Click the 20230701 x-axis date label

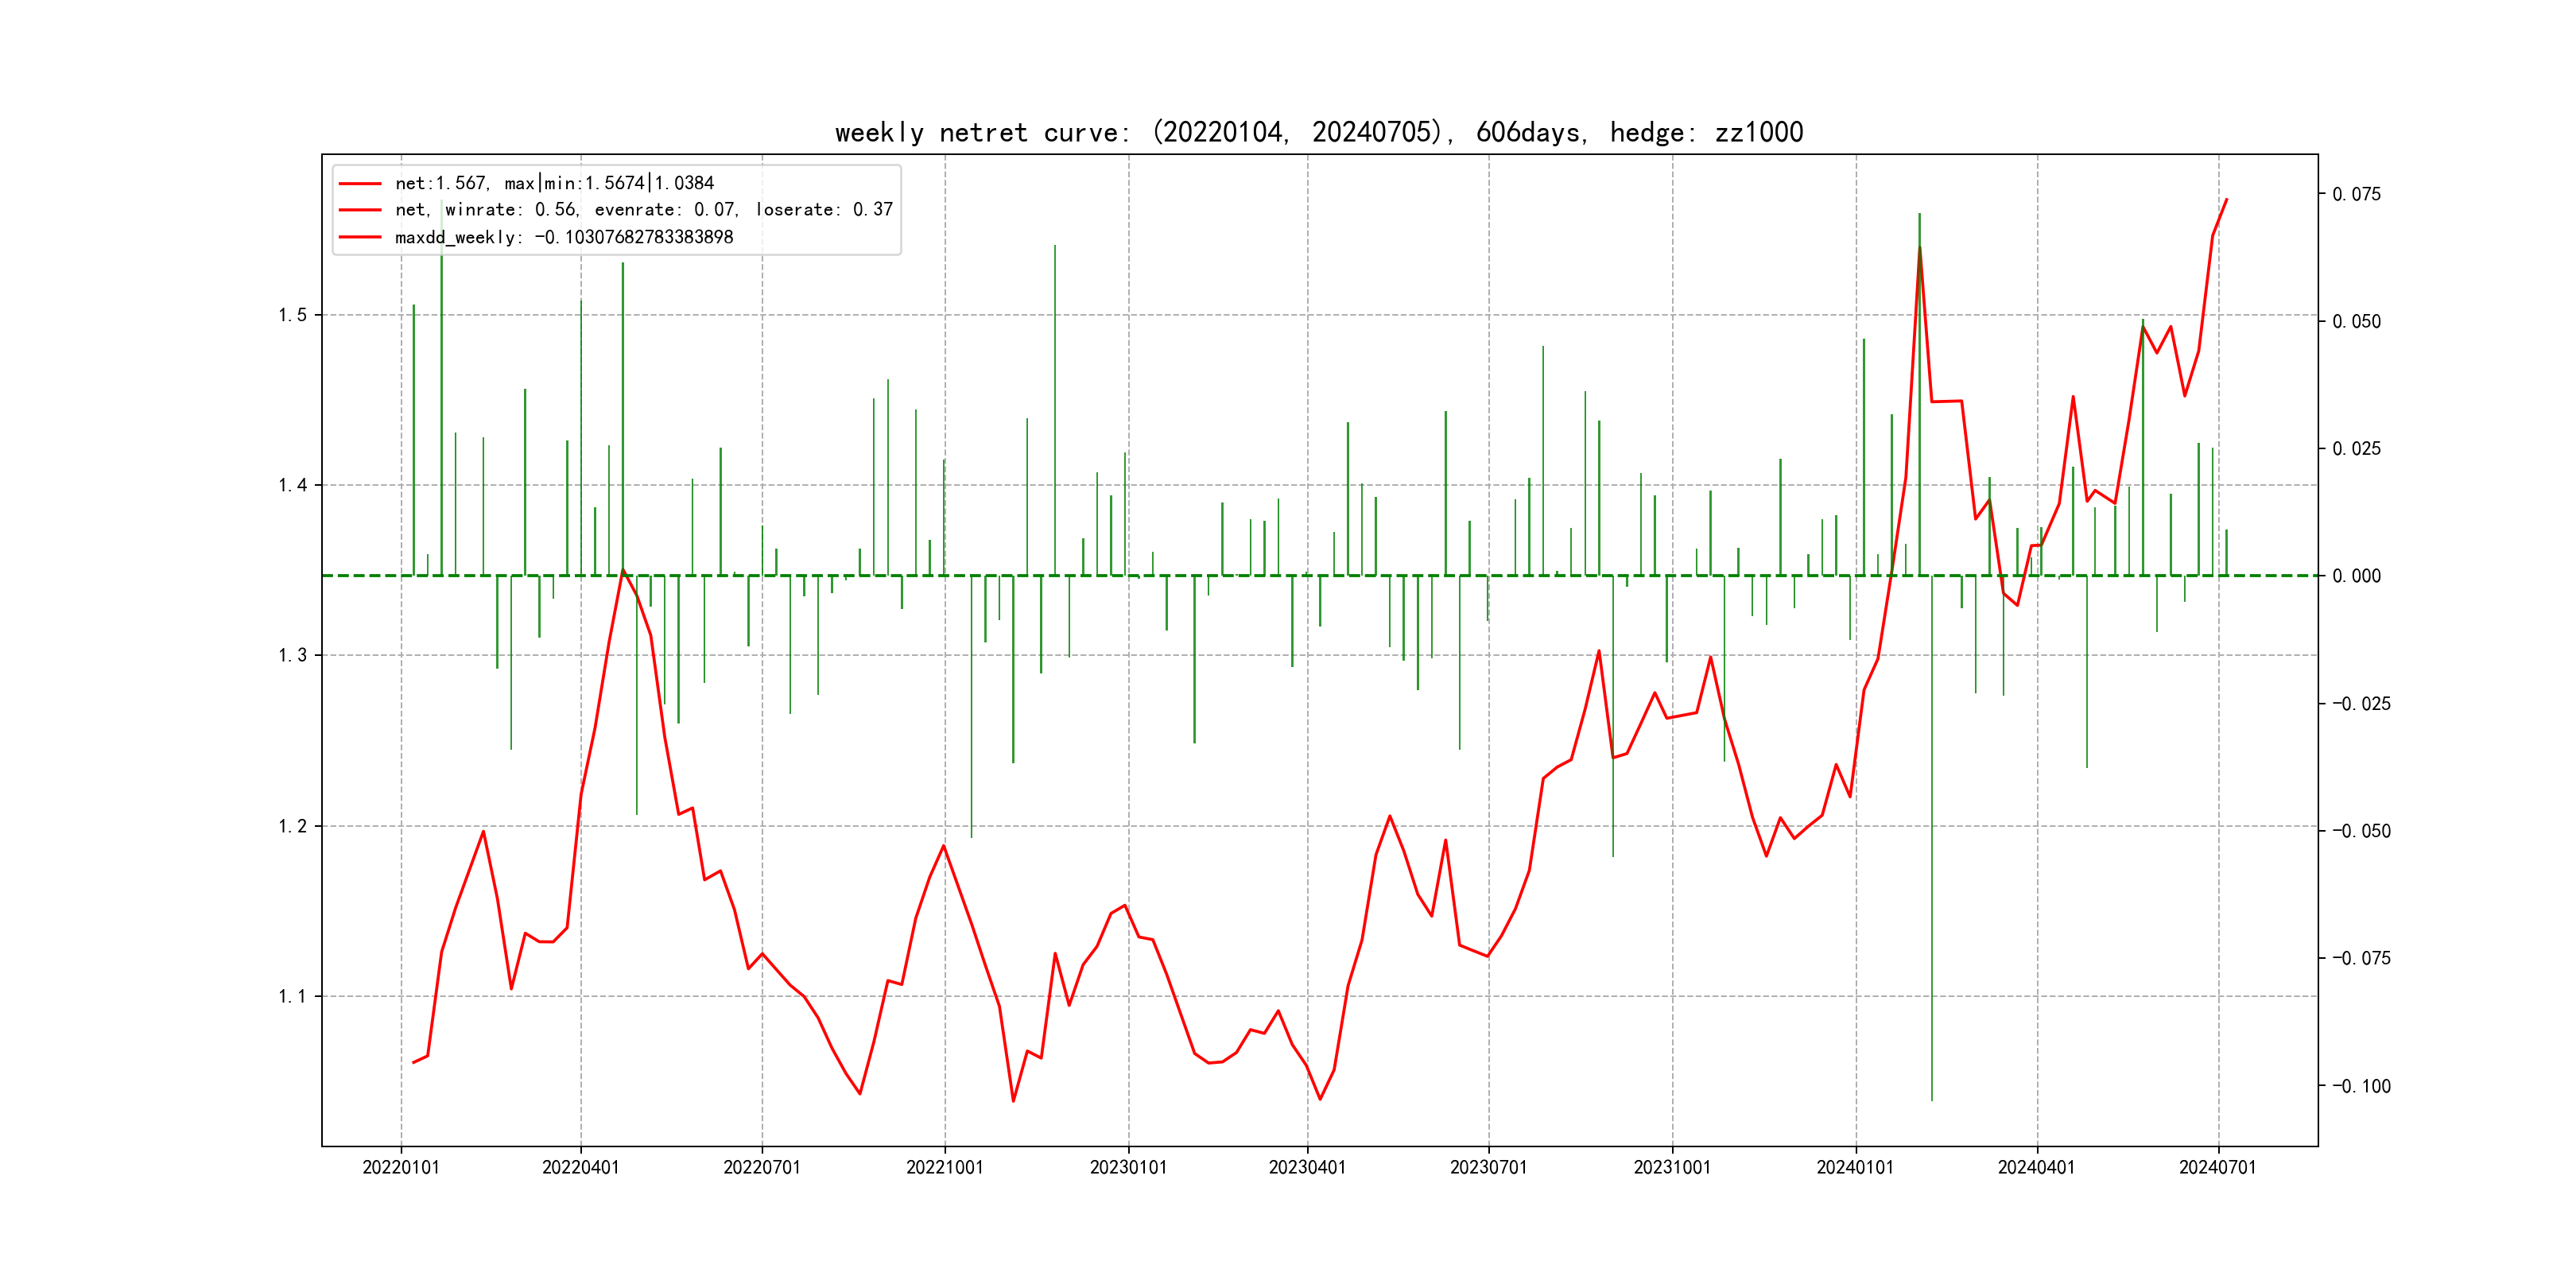click(1489, 1168)
